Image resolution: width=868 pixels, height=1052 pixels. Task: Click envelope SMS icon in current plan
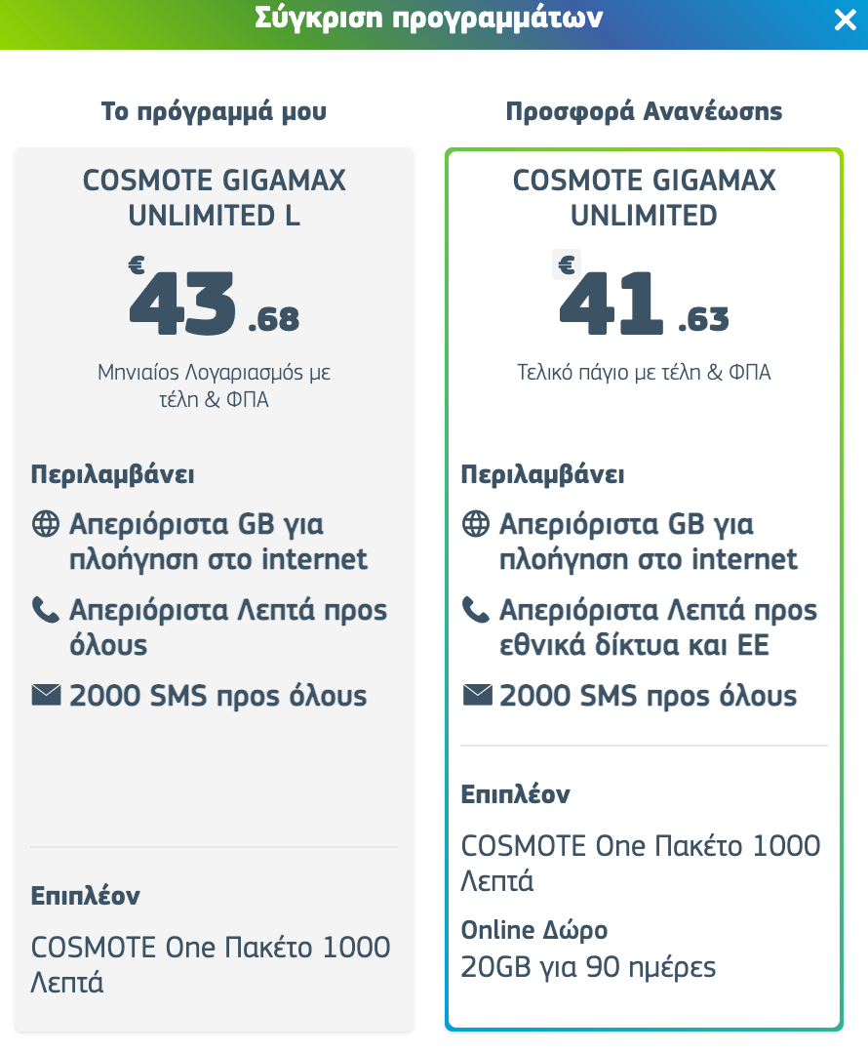pyautogui.click(x=46, y=695)
